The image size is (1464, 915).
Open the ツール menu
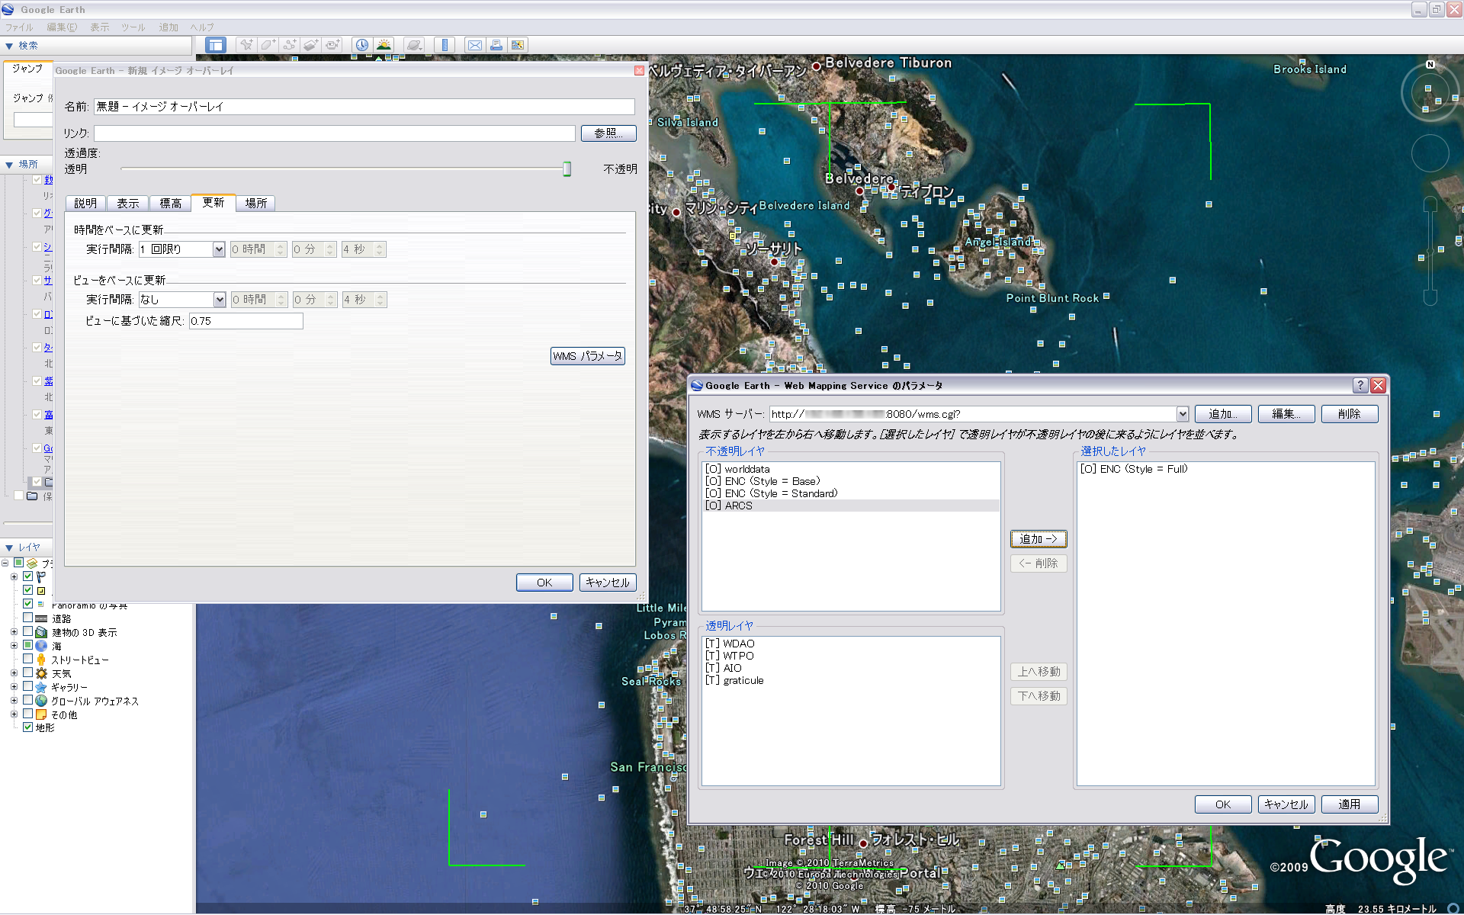pos(133,27)
